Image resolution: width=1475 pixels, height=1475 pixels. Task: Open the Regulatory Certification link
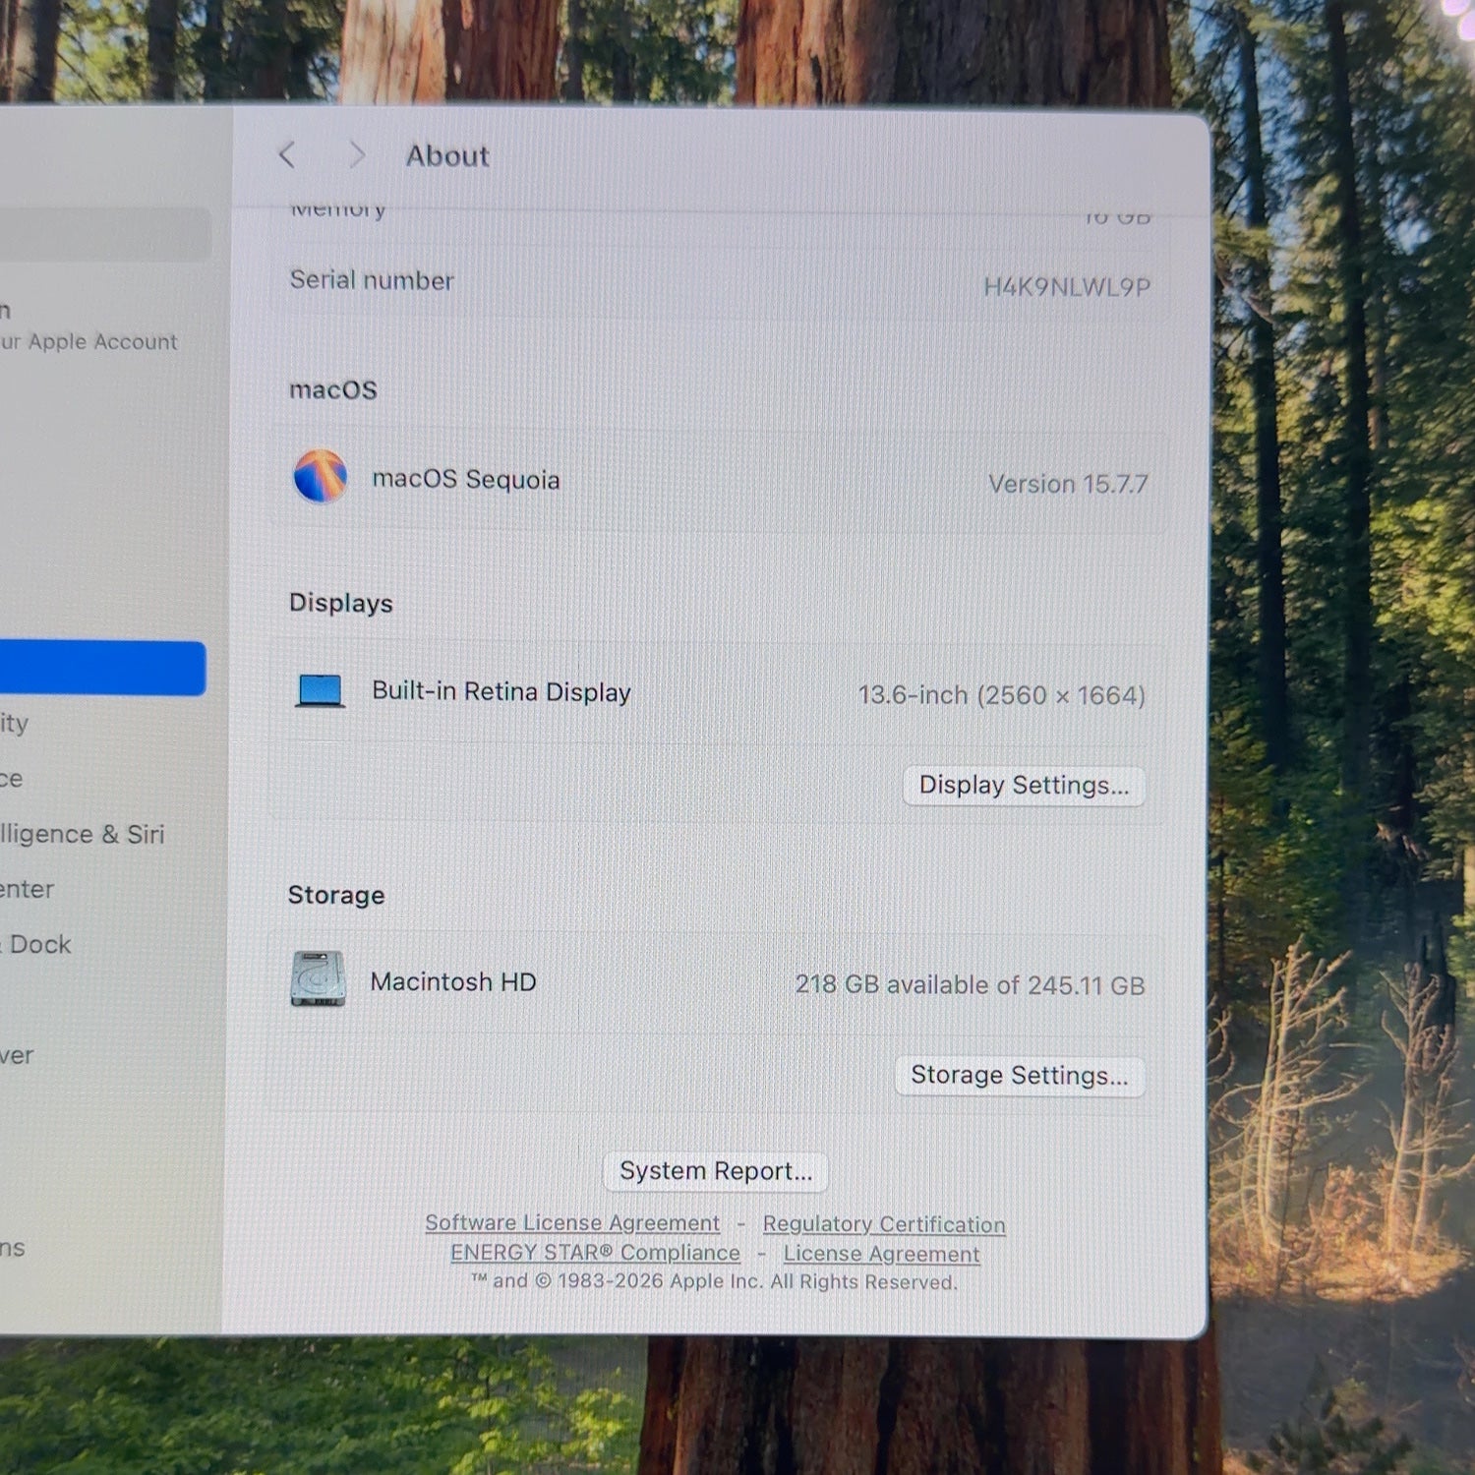884,1224
